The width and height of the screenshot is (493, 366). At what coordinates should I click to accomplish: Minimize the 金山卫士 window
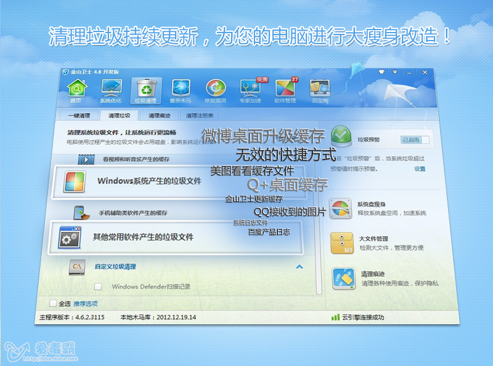(x=409, y=73)
